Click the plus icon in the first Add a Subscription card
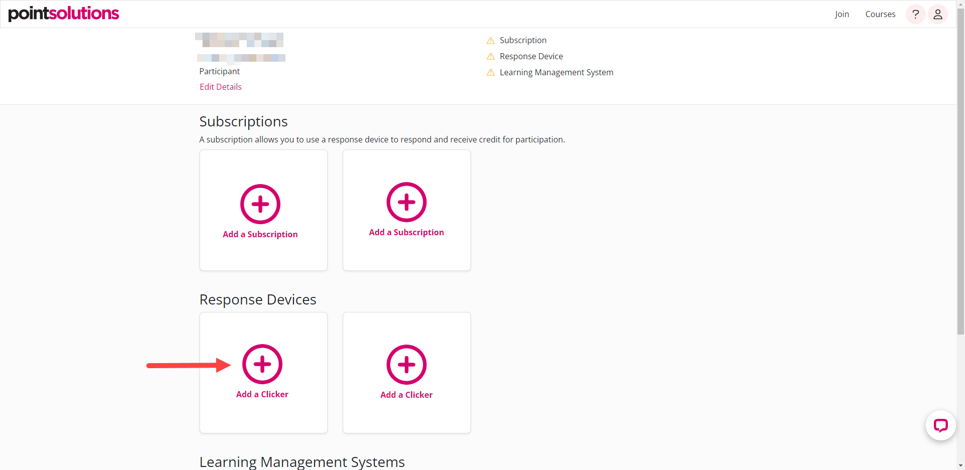 [x=260, y=204]
